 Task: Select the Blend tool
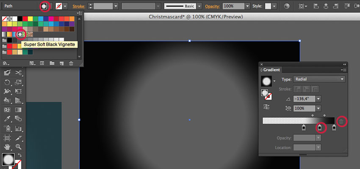[18, 119]
